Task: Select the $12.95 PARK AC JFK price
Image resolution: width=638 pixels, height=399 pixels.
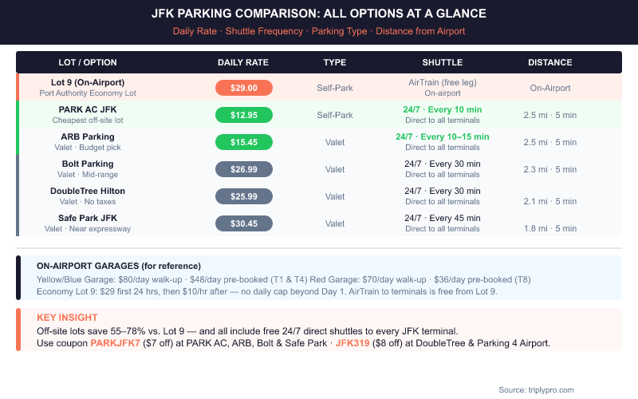Action: [243, 115]
